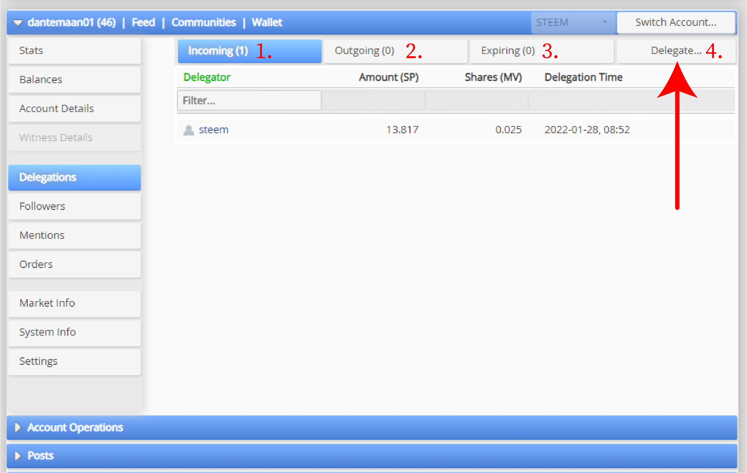Select the 0.025 shares cell
The height and width of the screenshot is (473, 747).
[508, 130]
